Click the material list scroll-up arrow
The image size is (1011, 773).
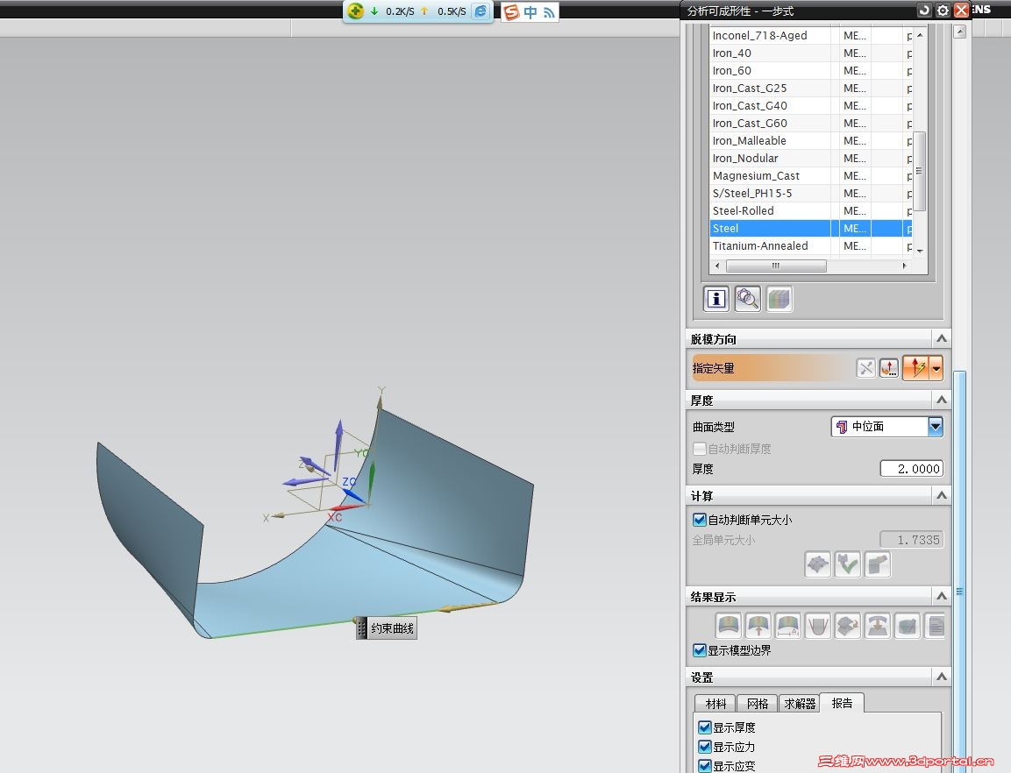[920, 35]
